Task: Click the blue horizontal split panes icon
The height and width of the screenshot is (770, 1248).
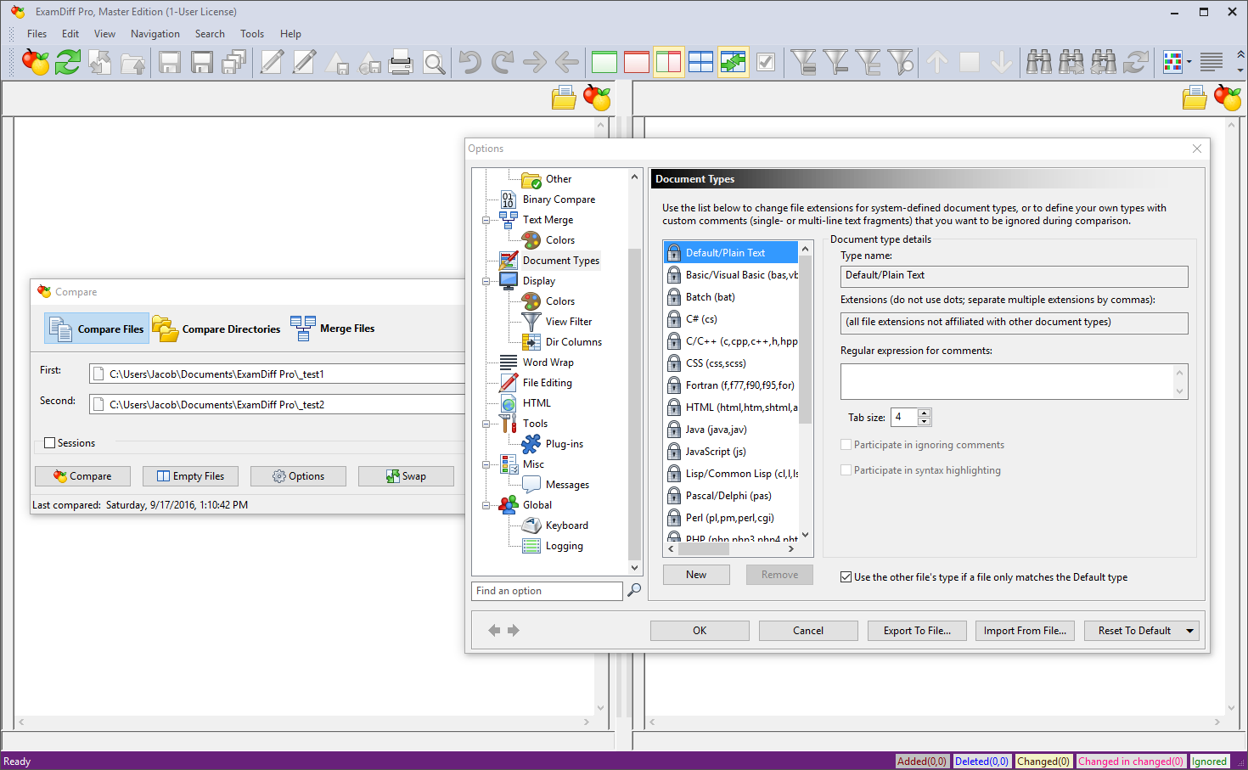Action: point(701,62)
